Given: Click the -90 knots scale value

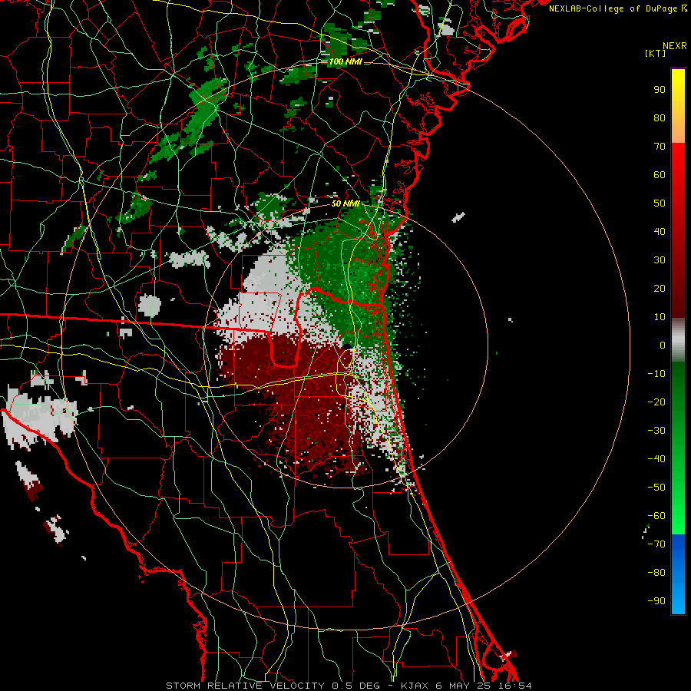Looking at the screenshot, I should [x=656, y=601].
